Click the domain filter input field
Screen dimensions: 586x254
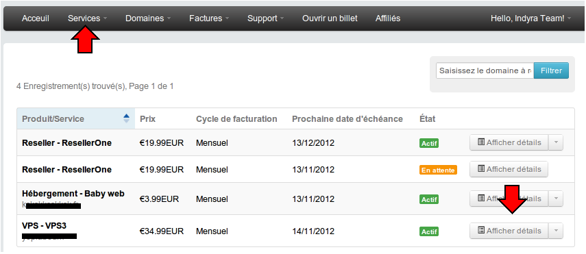pos(485,71)
